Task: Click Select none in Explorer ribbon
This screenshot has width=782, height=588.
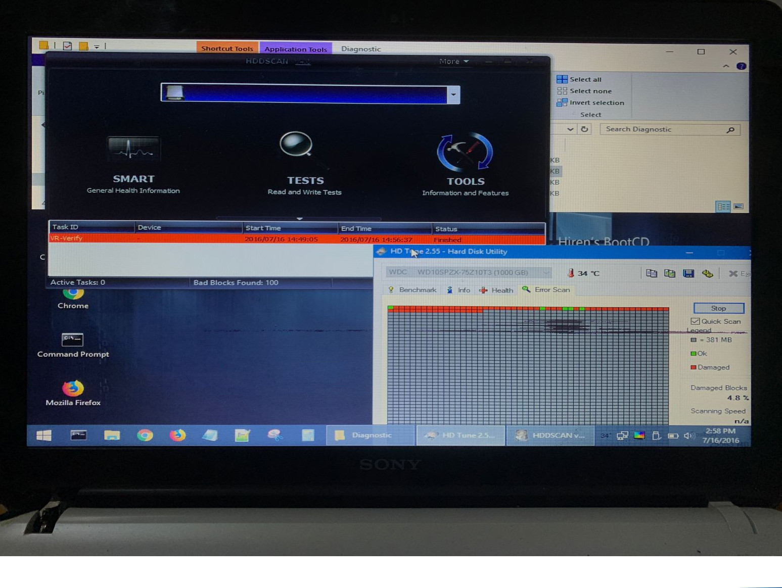Action: pyautogui.click(x=584, y=91)
